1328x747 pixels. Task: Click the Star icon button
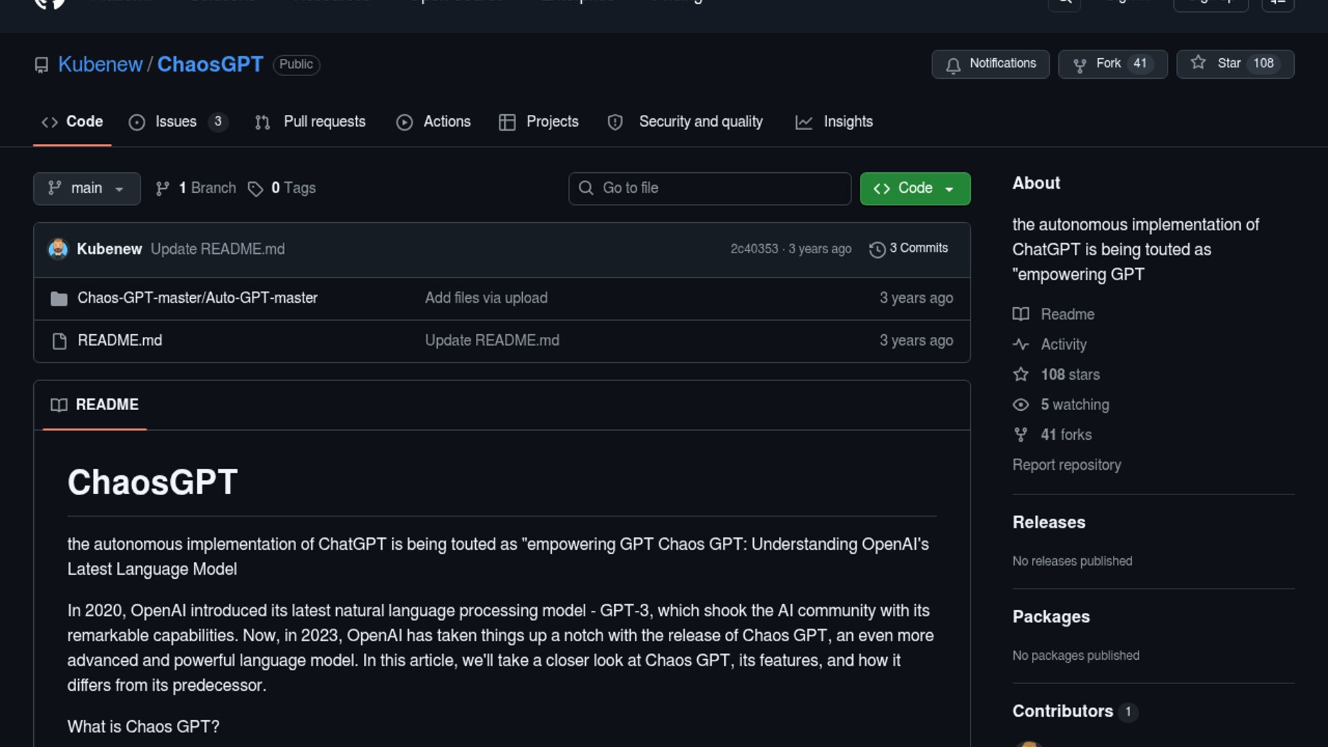pyautogui.click(x=1198, y=63)
